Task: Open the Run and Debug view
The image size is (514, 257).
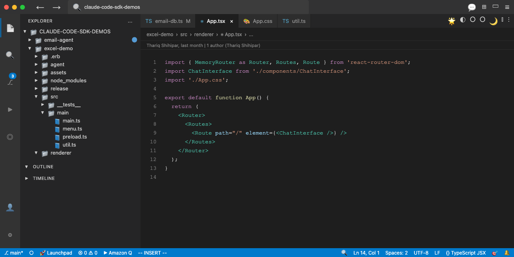Action: coord(10,109)
